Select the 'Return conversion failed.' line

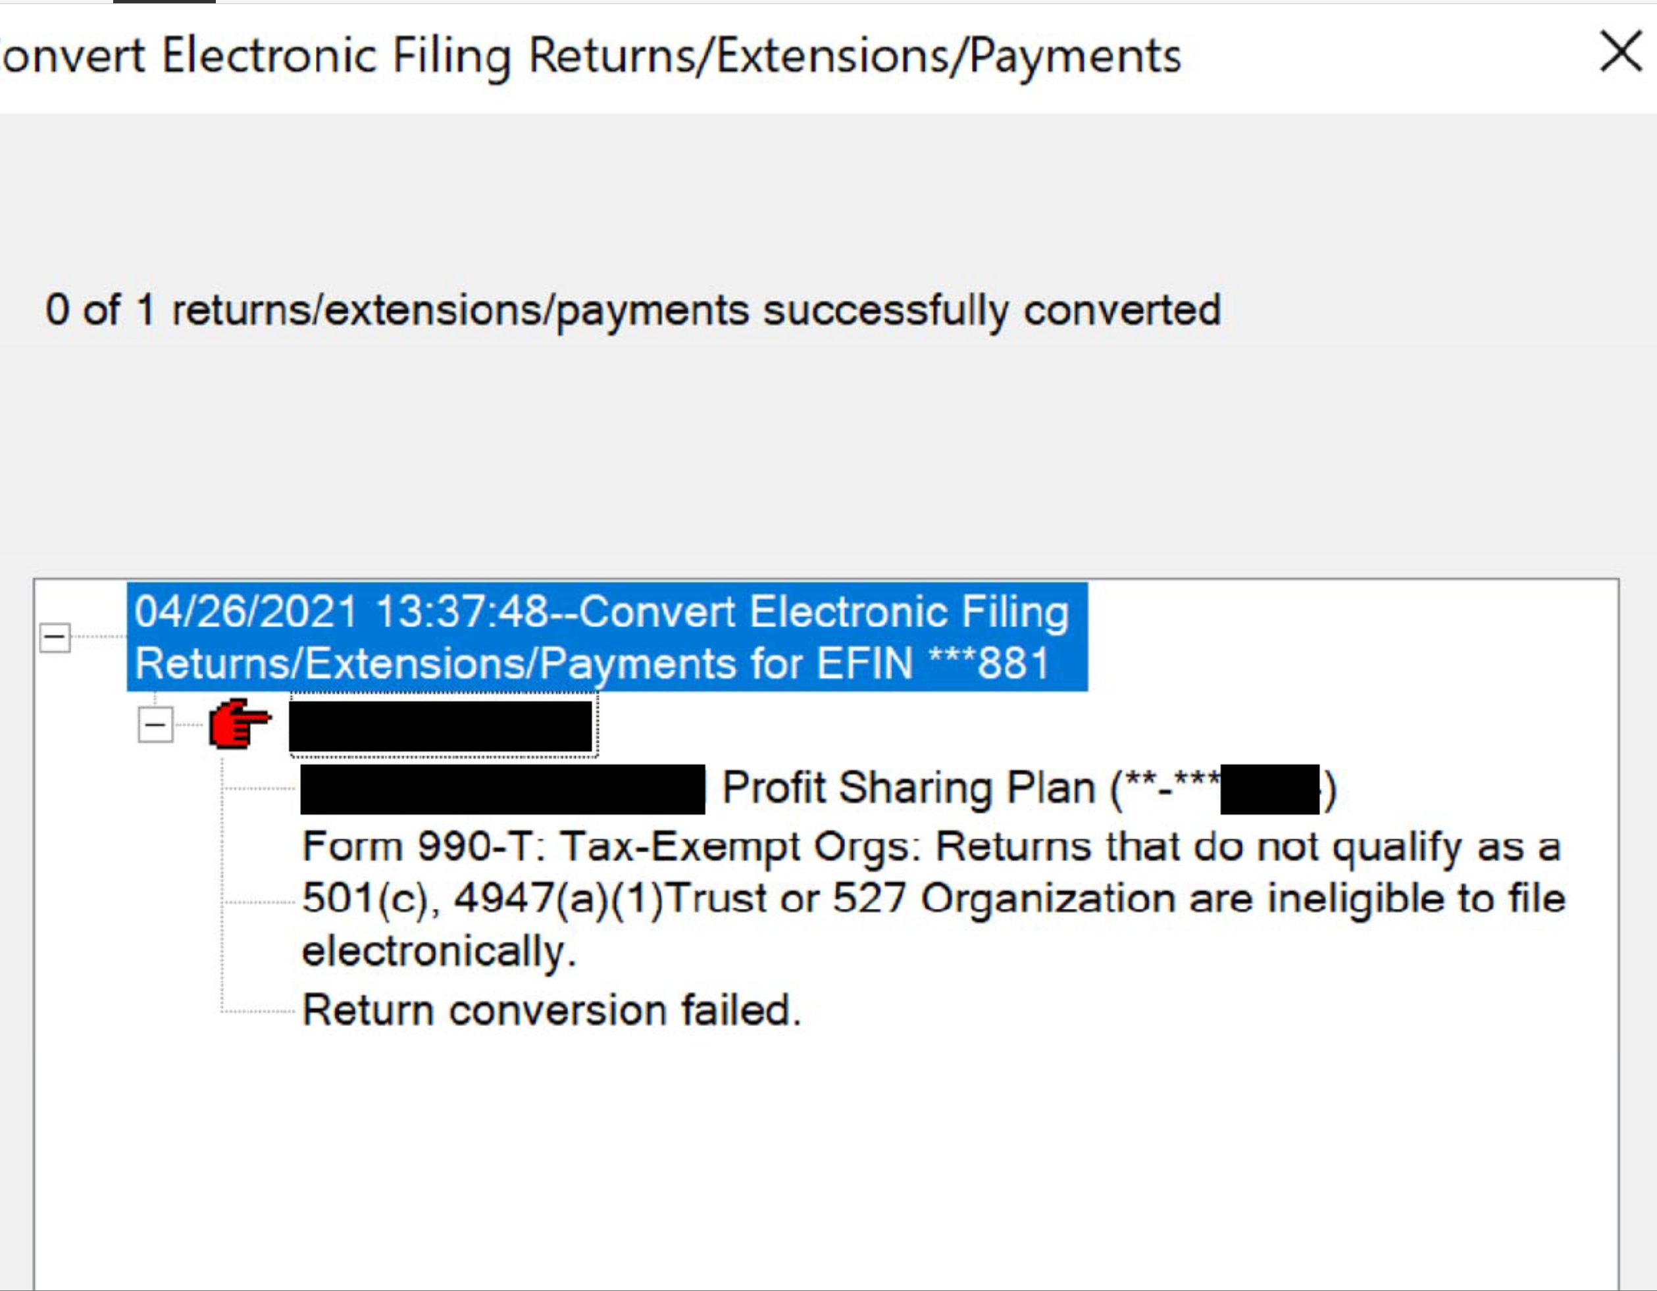[551, 1011]
